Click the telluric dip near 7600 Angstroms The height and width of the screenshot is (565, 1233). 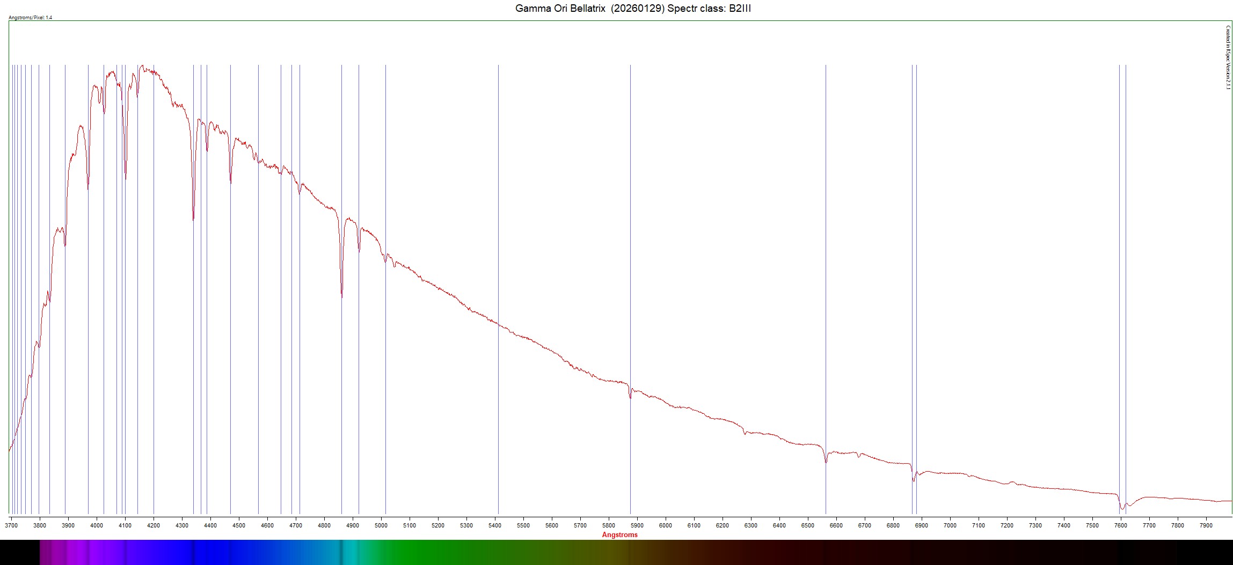click(1121, 508)
